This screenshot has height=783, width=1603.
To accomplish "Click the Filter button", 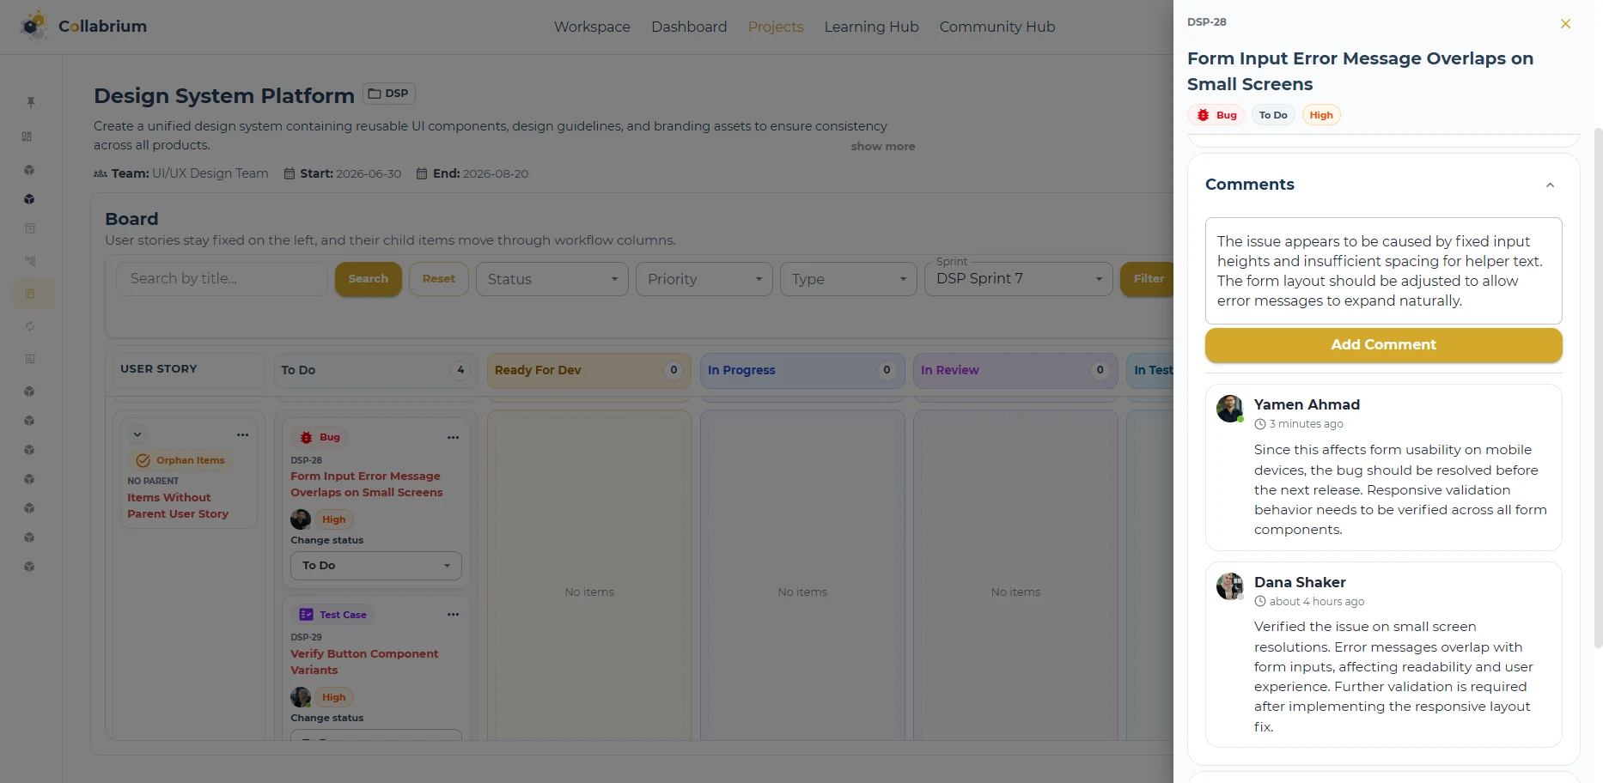I will (x=1148, y=279).
